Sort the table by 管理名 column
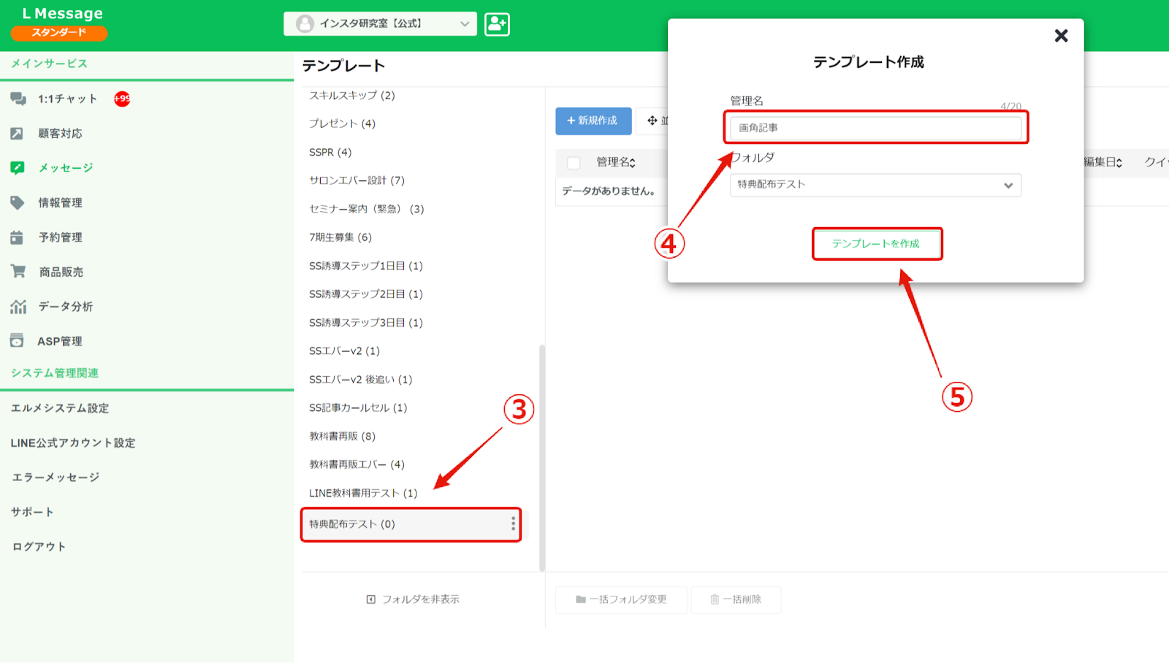This screenshot has width=1169, height=663. 616,162
